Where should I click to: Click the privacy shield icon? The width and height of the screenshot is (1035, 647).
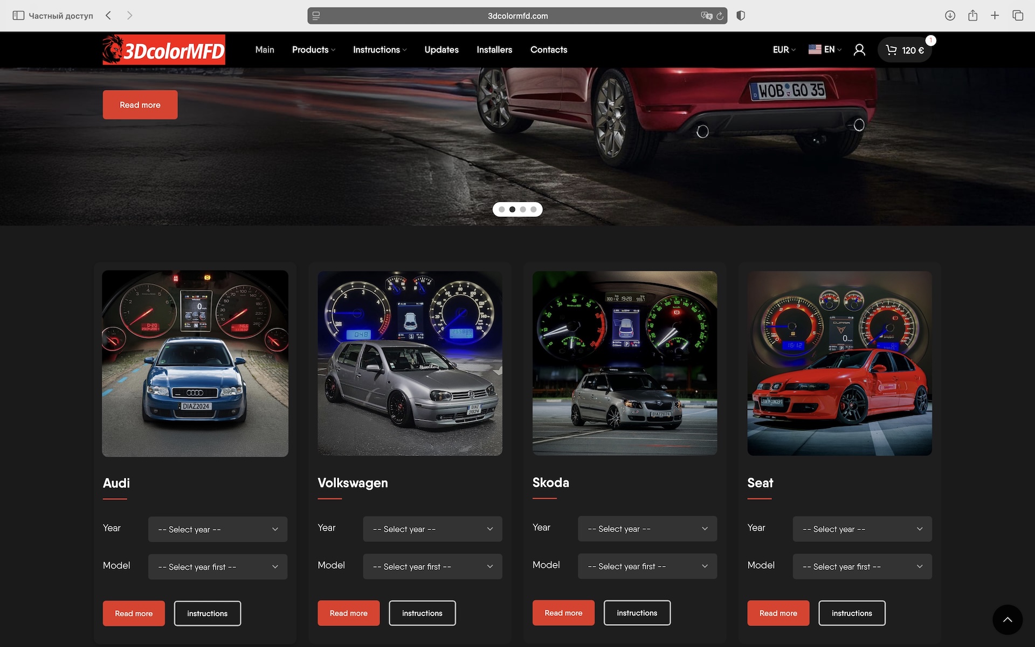[x=741, y=16]
